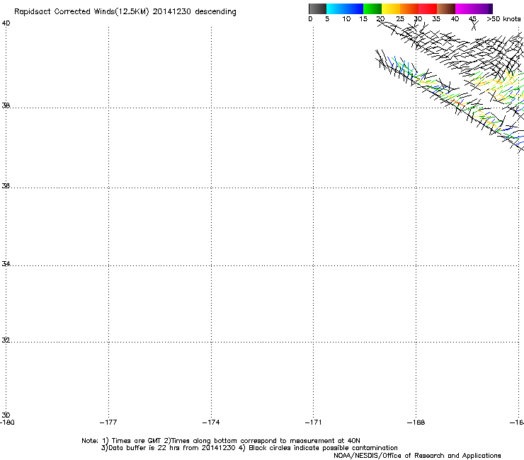The width and height of the screenshot is (524, 460).
Task: Click the 'NOAA/NESDIS/Office of Research and Applications' credit
Action: click(x=417, y=456)
